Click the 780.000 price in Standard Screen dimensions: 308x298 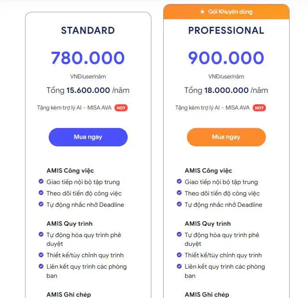(x=88, y=58)
